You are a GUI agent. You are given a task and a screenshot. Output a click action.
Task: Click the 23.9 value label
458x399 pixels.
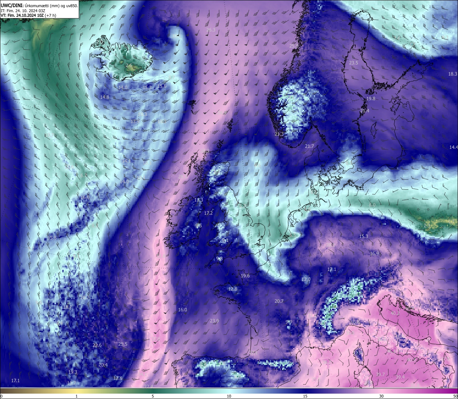[x=214, y=321]
